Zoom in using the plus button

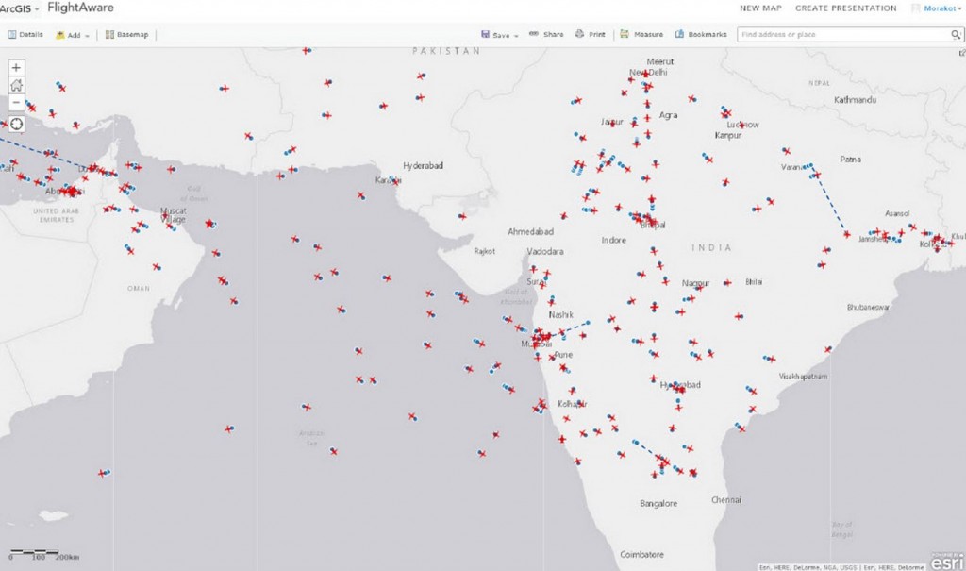[x=15, y=67]
